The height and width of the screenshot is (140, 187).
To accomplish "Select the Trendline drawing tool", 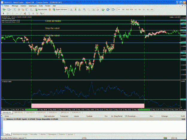I will click(x=21, y=13).
